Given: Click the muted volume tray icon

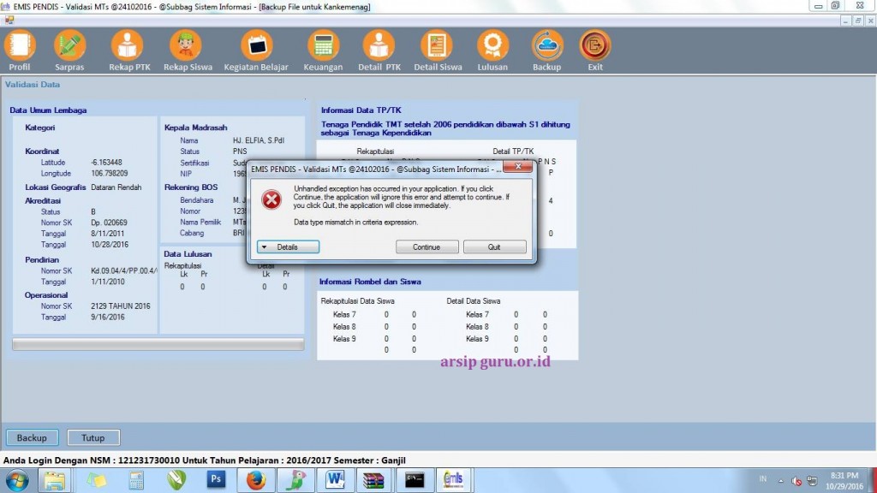Looking at the screenshot, I should point(796,481).
